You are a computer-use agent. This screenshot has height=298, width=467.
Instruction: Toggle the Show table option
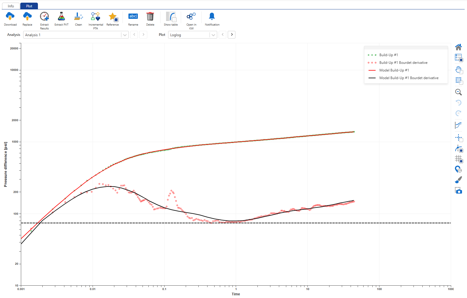coord(171,17)
